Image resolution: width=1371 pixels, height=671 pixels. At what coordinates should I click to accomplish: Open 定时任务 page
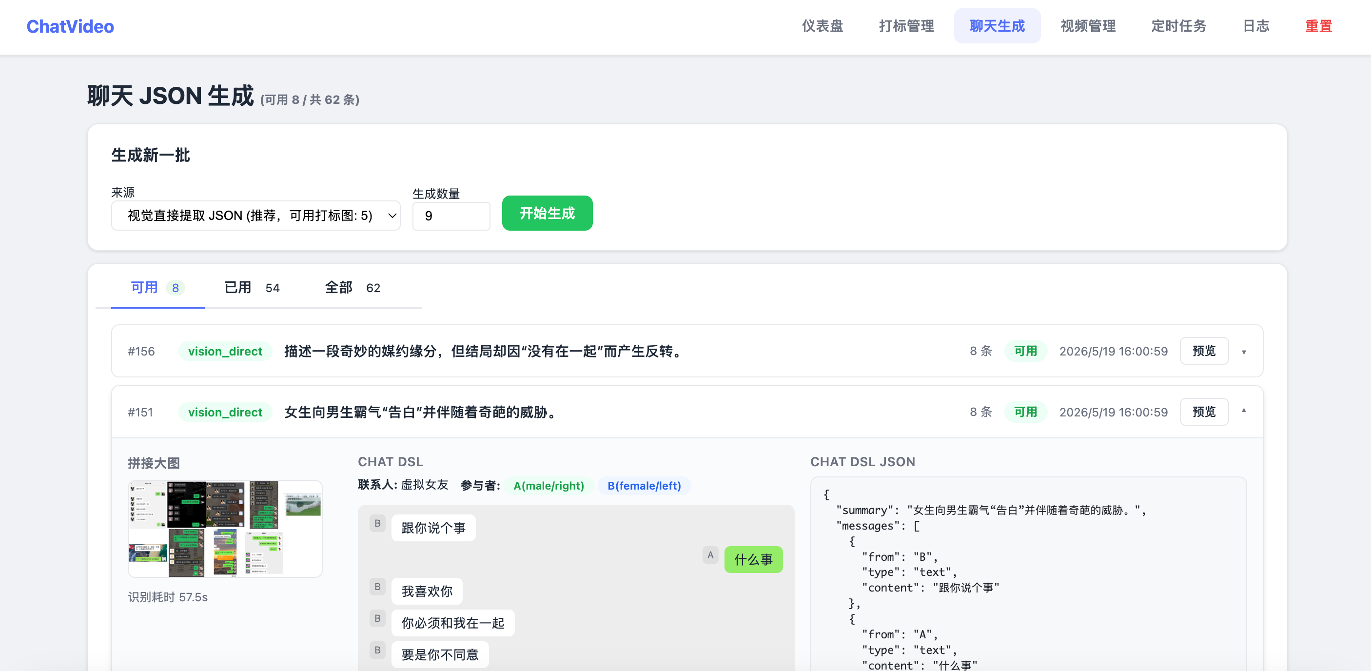[x=1178, y=26]
